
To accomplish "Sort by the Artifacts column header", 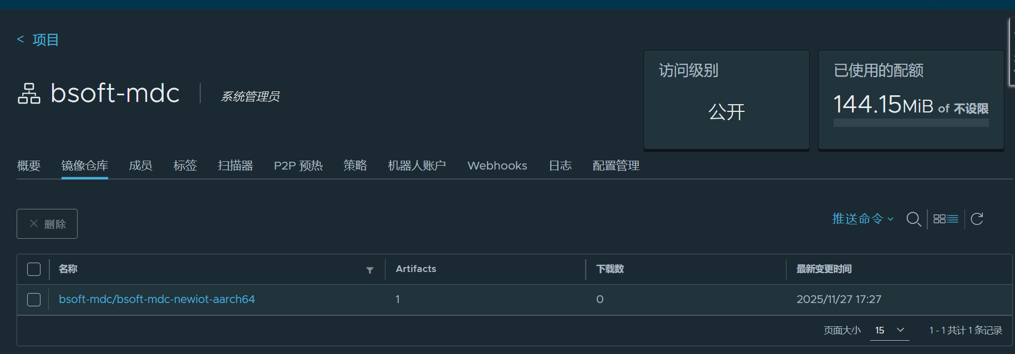I will pyautogui.click(x=416, y=269).
